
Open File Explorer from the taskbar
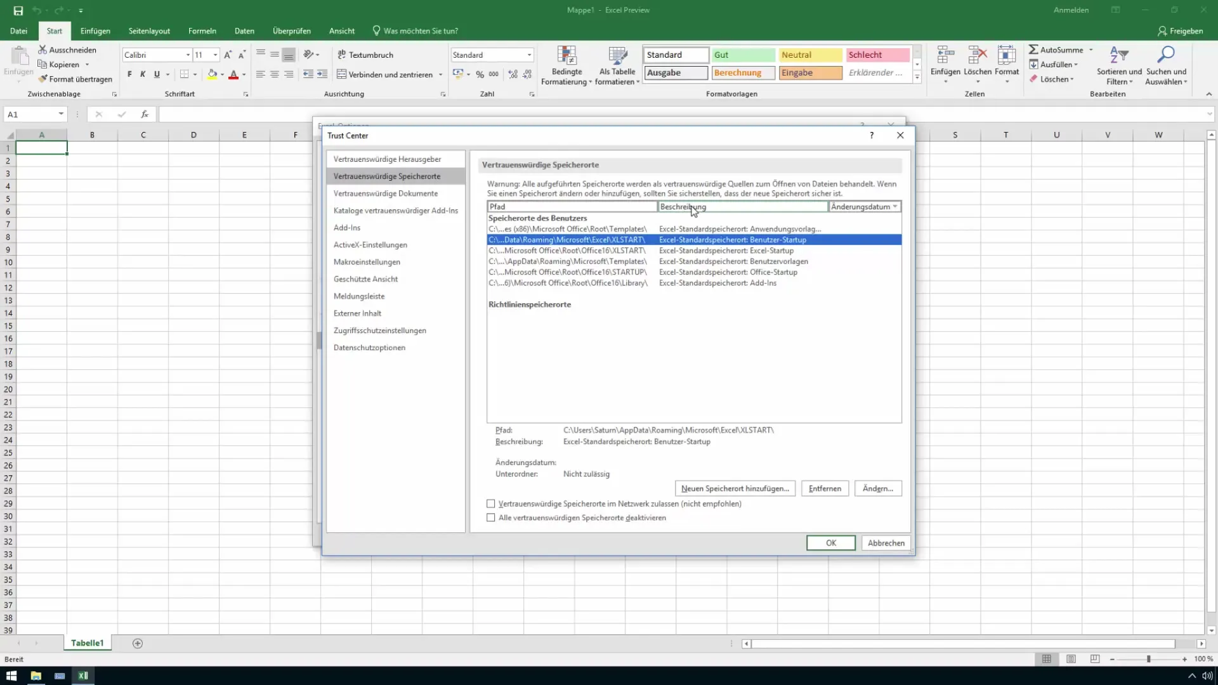click(36, 675)
